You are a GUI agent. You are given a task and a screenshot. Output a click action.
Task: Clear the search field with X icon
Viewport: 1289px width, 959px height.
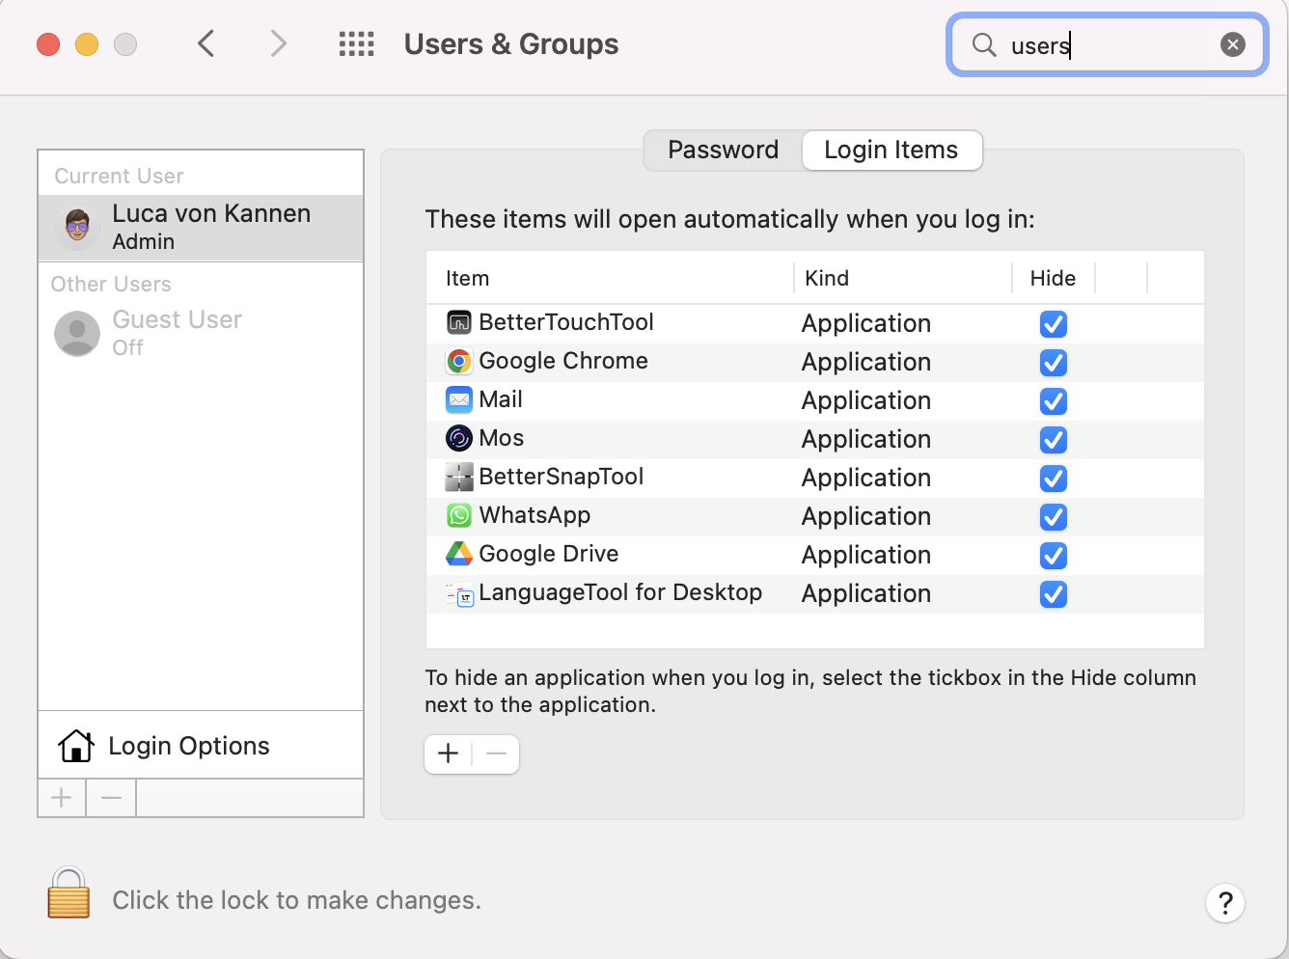[1232, 44]
